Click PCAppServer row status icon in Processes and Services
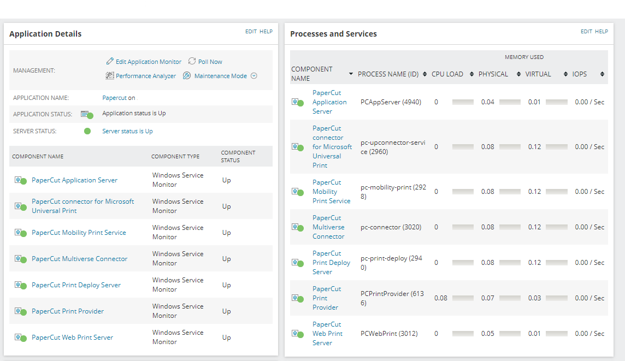 click(298, 103)
